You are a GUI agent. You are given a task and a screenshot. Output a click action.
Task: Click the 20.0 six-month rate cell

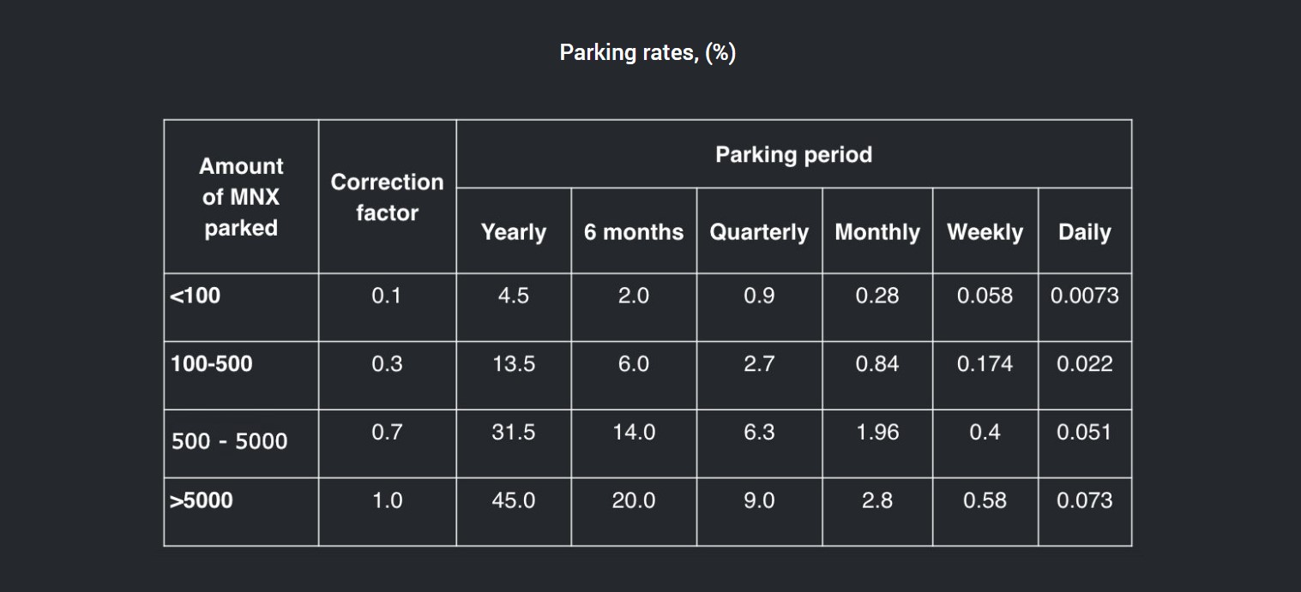coord(634,501)
